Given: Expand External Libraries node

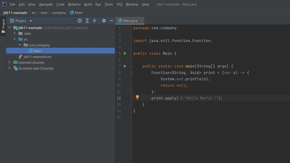Looking at the screenshot, I should pyautogui.click(x=10, y=63).
